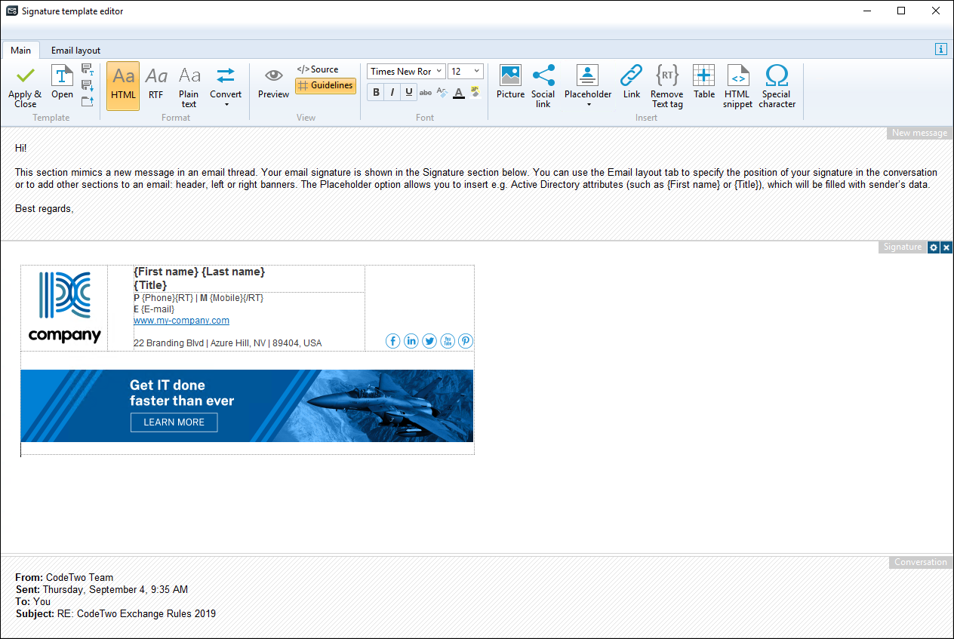
Task: Switch format to RTF
Action: tap(155, 82)
